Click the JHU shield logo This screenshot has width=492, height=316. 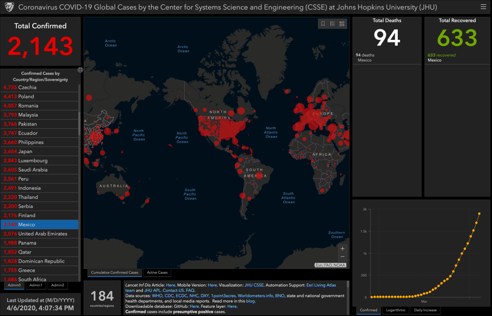point(9,7)
